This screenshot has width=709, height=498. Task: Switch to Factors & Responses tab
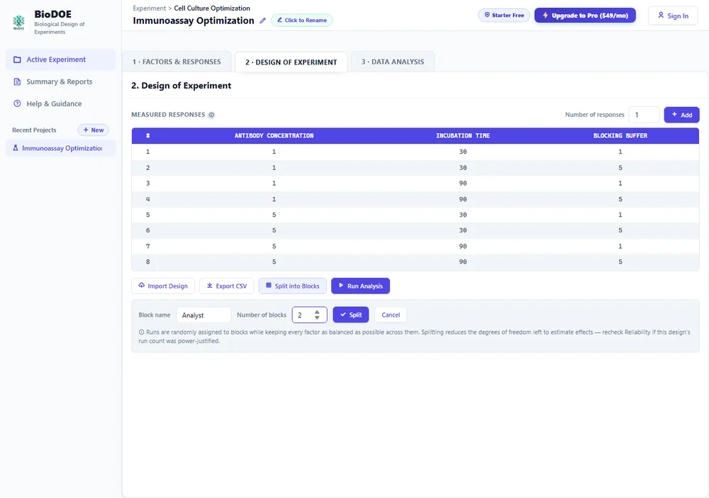click(x=177, y=62)
